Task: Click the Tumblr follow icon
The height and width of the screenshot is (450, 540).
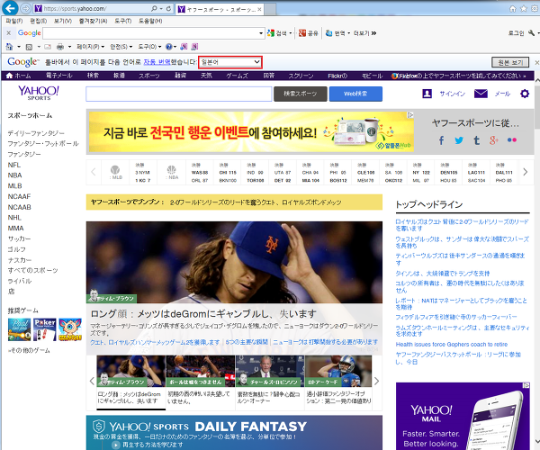Action: (x=477, y=140)
